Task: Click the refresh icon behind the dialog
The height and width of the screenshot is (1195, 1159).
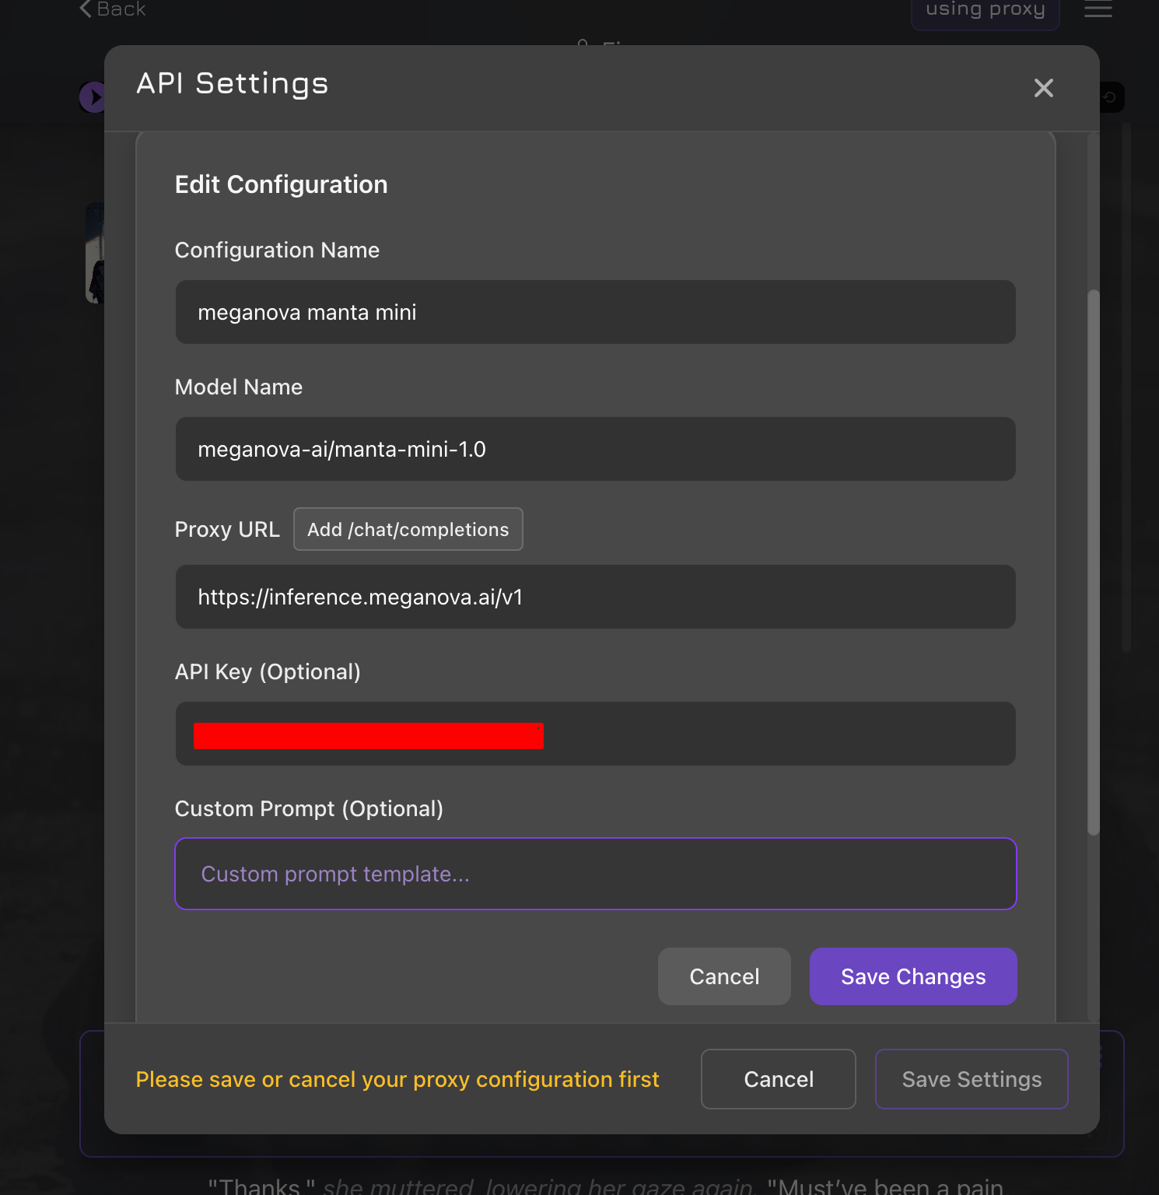Action: pyautogui.click(x=1111, y=97)
